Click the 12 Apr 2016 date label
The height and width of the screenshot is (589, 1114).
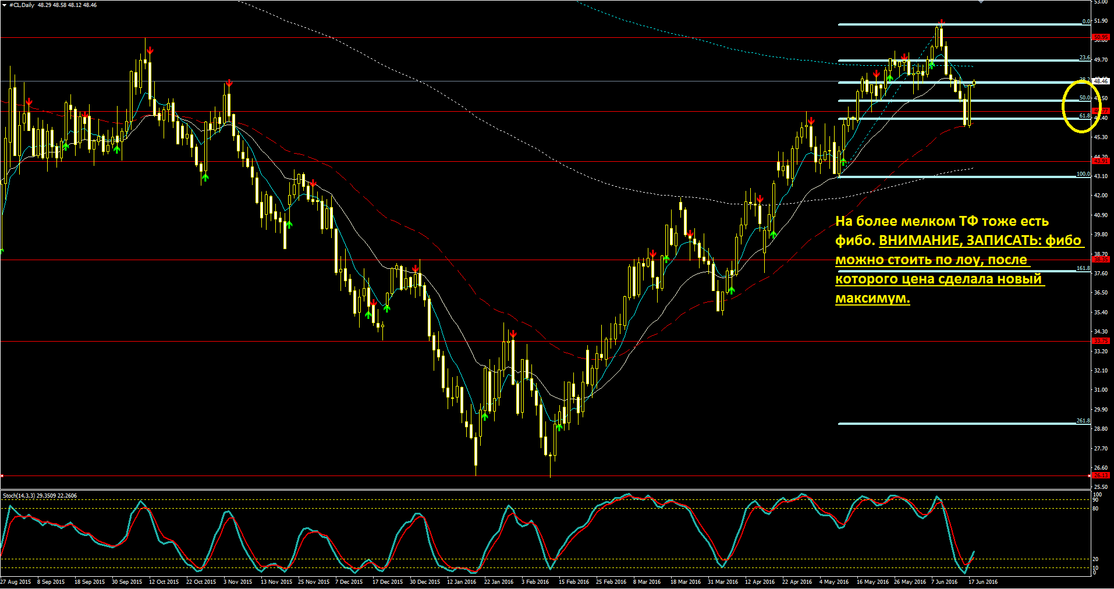(x=760, y=582)
